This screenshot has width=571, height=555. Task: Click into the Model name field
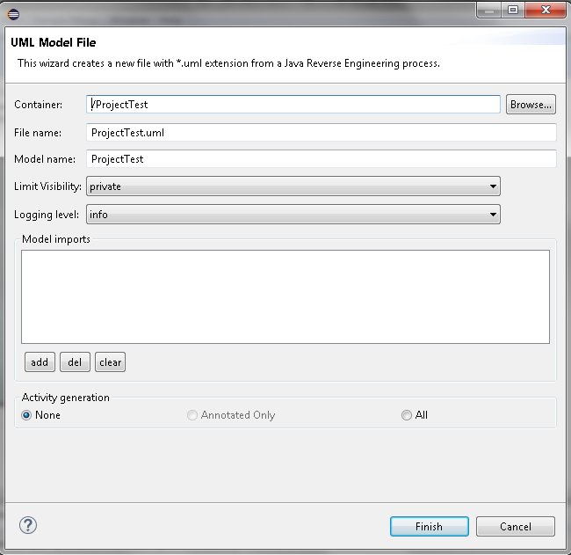322,159
